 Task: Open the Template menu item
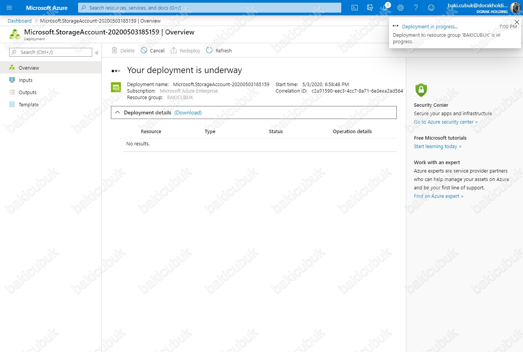tap(28, 104)
